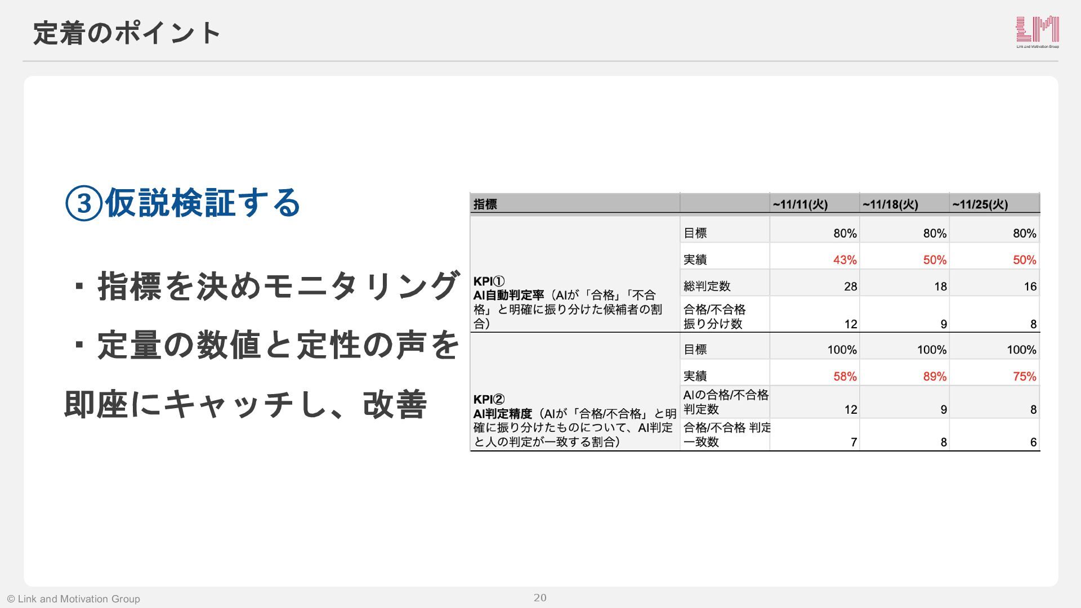This screenshot has width=1081, height=608.
Task: Click the red 43% actual value
Action: pos(845,260)
